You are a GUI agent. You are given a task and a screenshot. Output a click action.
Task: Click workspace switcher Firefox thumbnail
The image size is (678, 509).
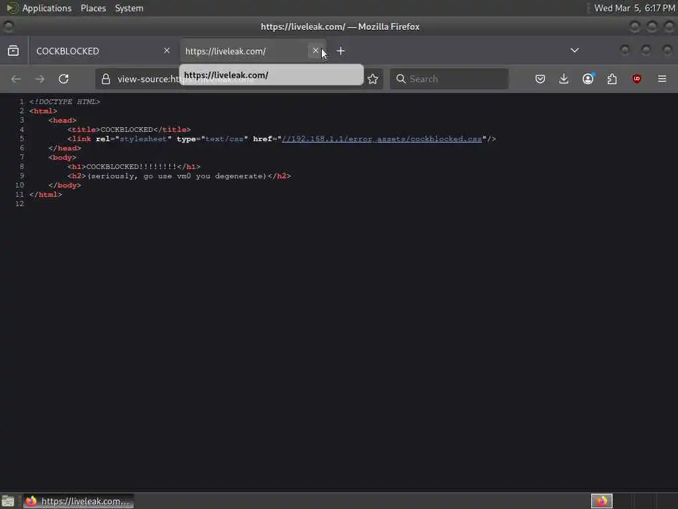click(x=602, y=501)
